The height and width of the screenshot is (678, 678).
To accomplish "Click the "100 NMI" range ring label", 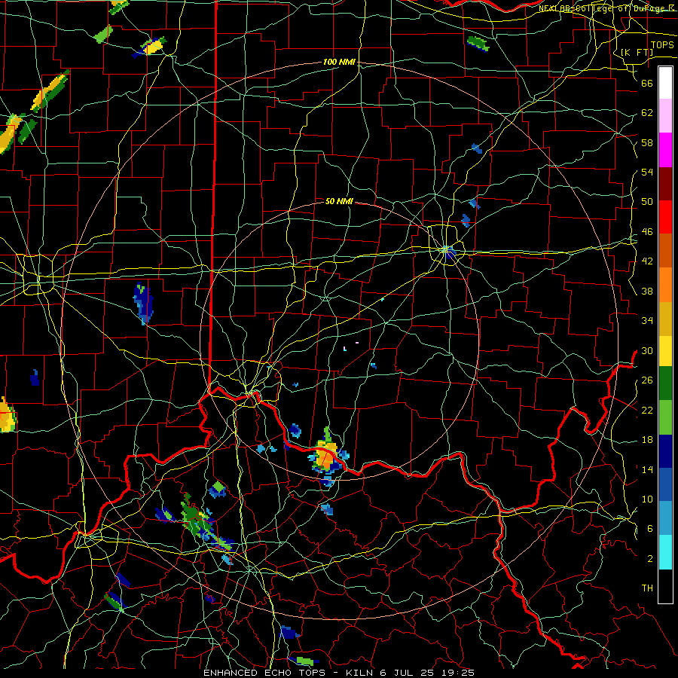I will tap(339, 63).
